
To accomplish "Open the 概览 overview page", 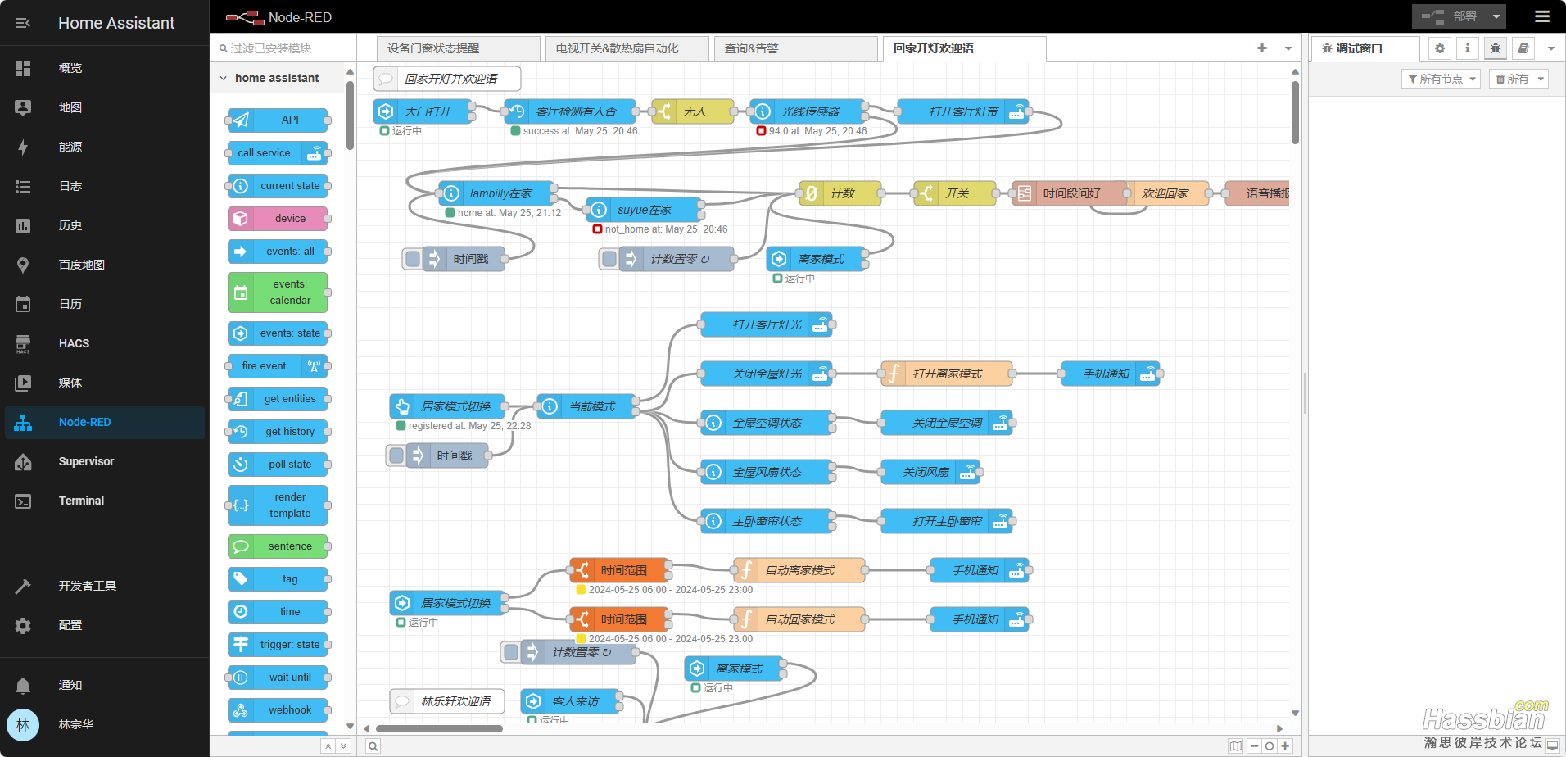I will click(105, 68).
